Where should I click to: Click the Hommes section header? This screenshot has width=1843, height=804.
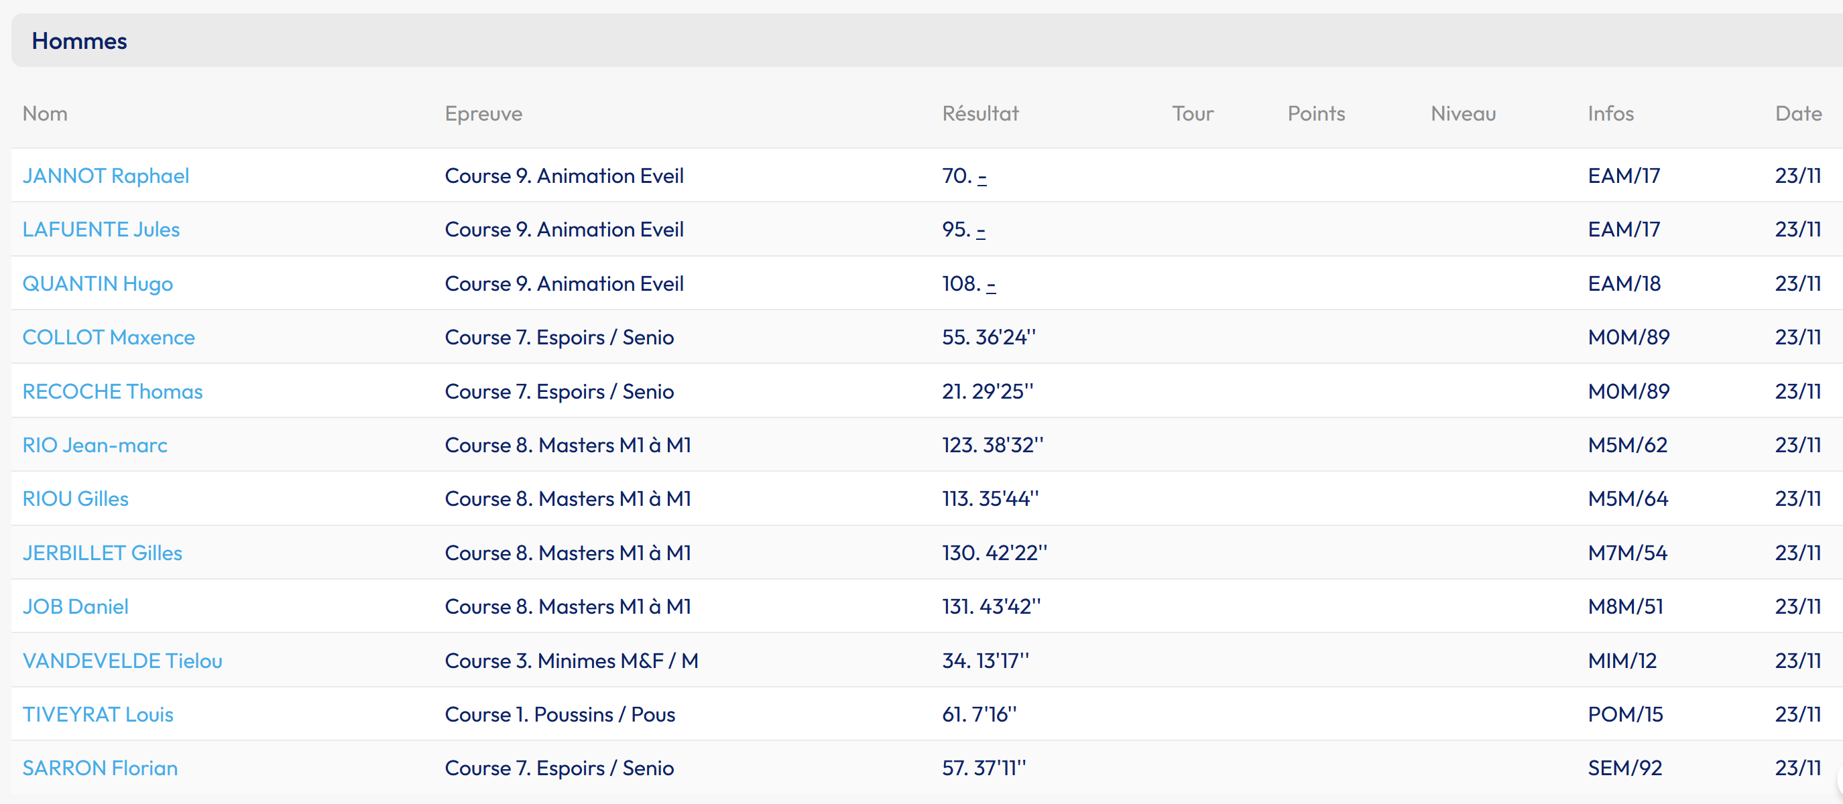(x=79, y=42)
